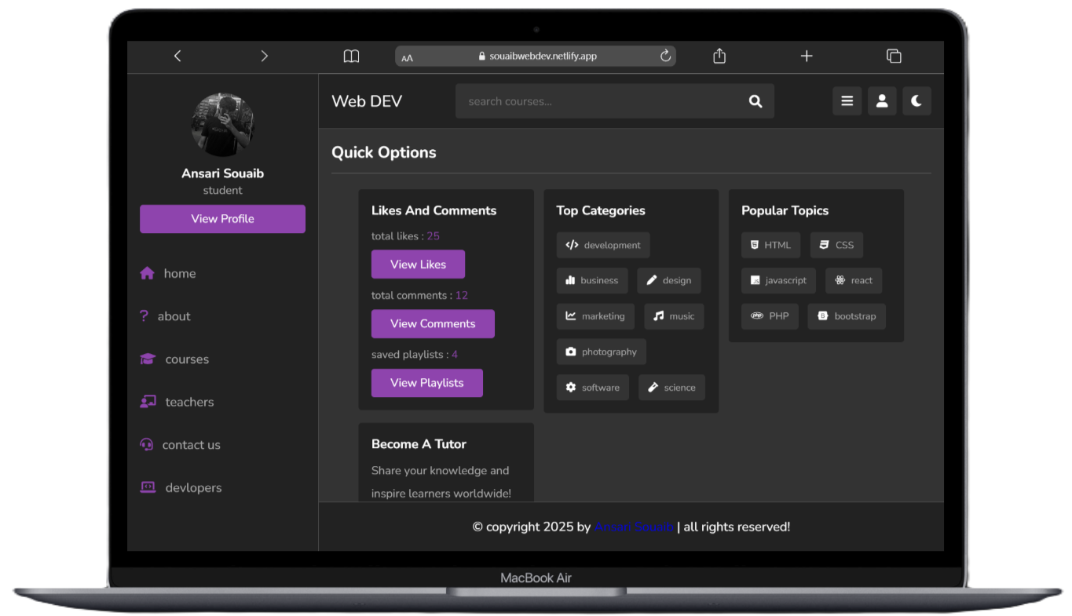Open courses in the sidebar

tap(174, 359)
